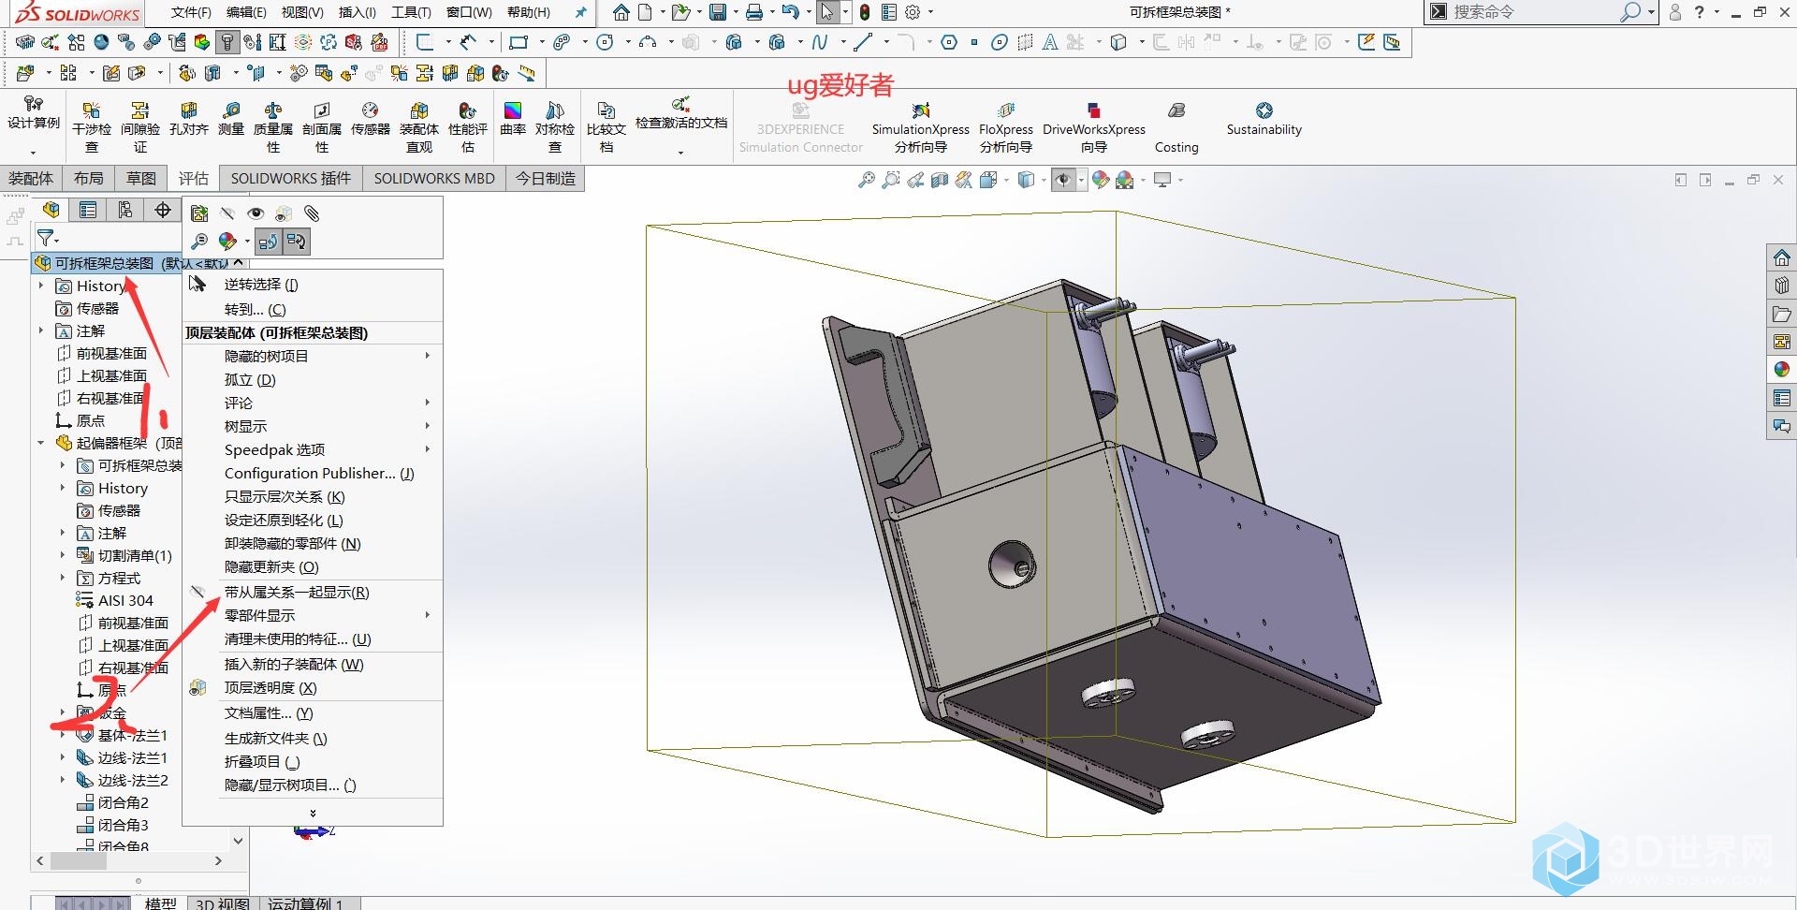
Task: Switch to the 草图 ribbon tab
Action: [x=141, y=179]
